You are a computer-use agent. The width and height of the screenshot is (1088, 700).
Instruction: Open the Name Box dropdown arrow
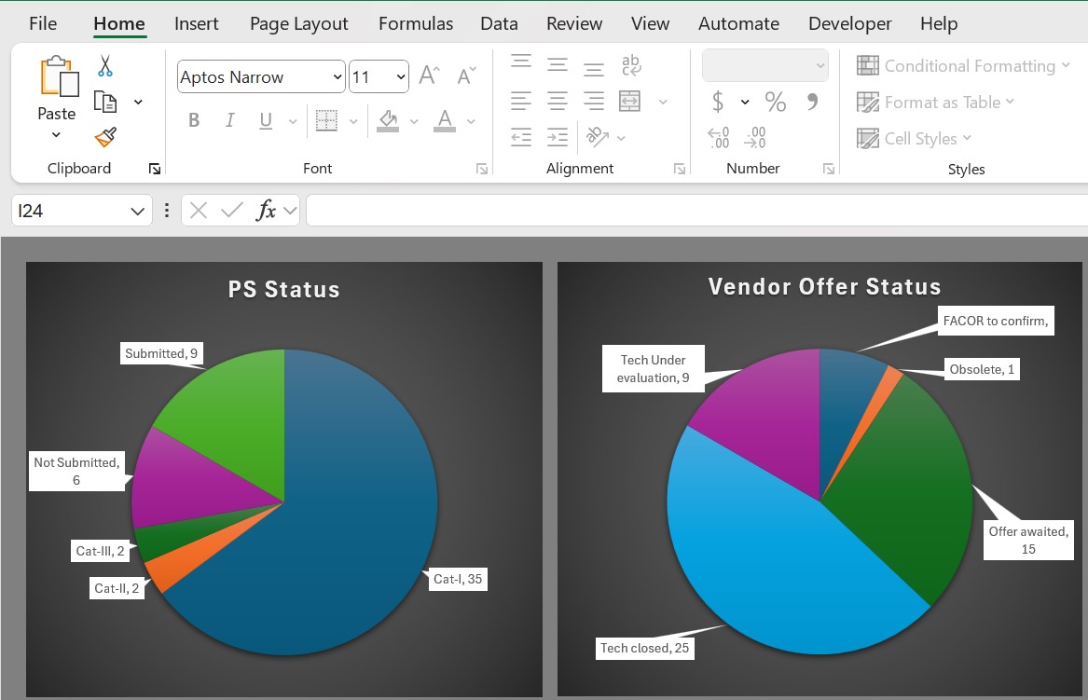click(x=137, y=211)
